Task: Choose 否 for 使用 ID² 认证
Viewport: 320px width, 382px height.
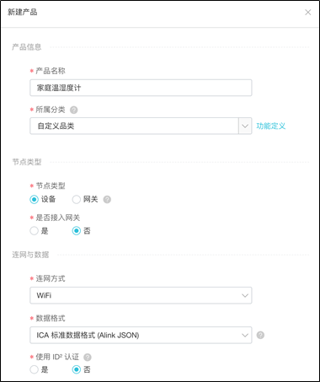Action: [x=77, y=369]
